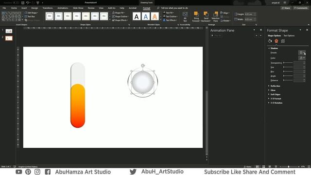Insert a Text Box from ribbon
Screen dimensions: 311x175
click(x=30, y=17)
